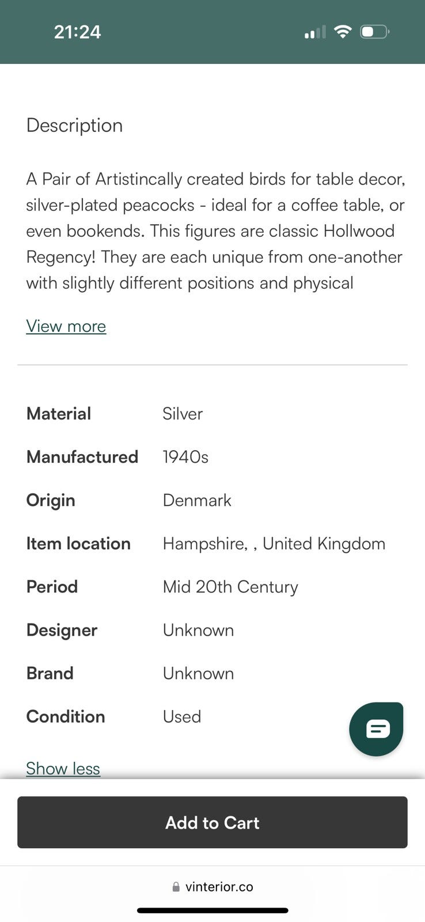This screenshot has width=425, height=922.
Task: Collapse details with Show less
Action: point(63,768)
